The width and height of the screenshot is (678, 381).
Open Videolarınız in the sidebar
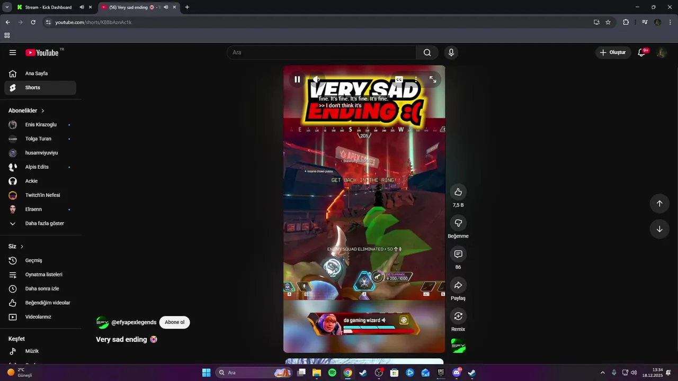click(40, 317)
